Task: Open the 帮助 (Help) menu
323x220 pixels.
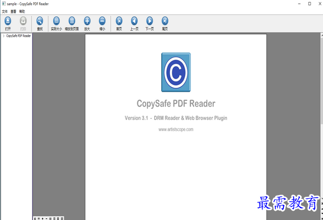Action: [x=22, y=11]
